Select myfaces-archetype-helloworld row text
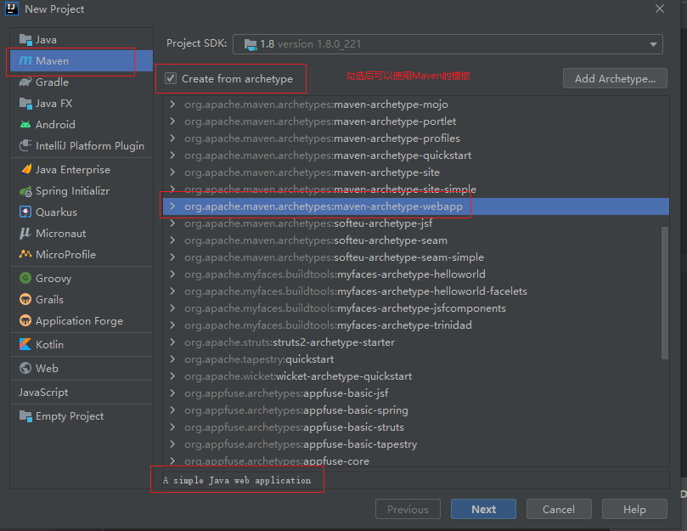The height and width of the screenshot is (531, 687). point(335,274)
